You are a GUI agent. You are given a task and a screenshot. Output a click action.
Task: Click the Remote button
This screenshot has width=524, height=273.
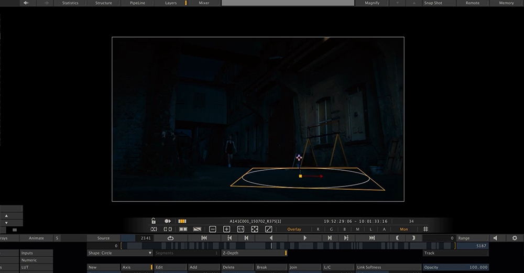point(472,3)
